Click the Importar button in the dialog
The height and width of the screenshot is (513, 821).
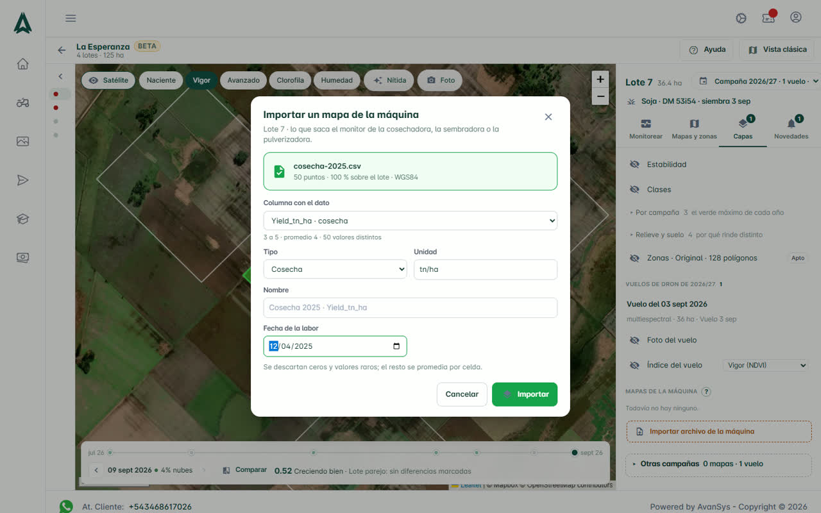point(525,394)
